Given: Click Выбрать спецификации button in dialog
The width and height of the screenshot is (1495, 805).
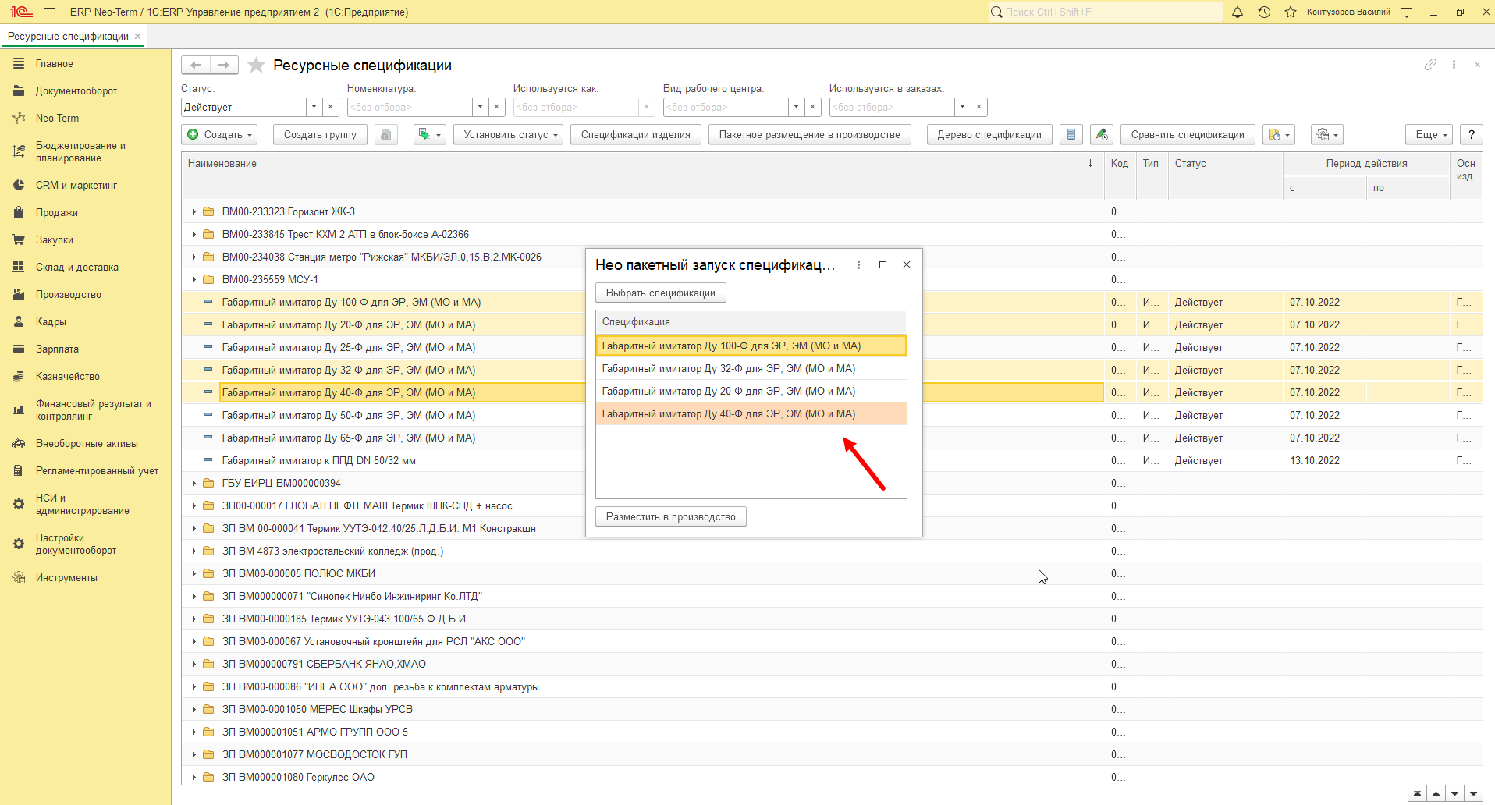Looking at the screenshot, I should tap(661, 293).
